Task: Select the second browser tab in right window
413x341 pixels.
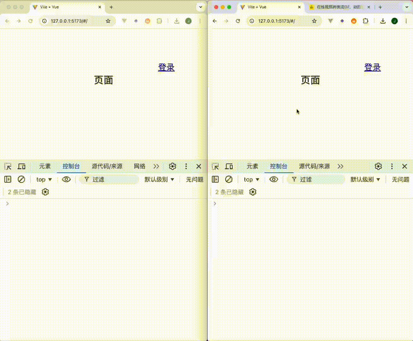Action: 340,7
